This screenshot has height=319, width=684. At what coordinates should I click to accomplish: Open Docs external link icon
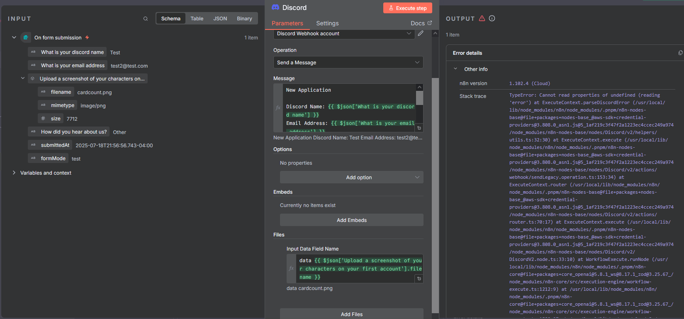point(430,23)
